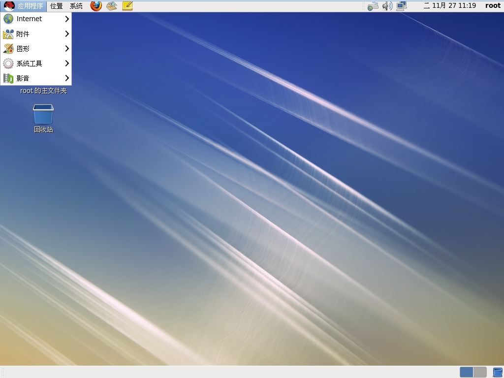Click the network device tray icon
Viewport: 504px width, 378px height.
(373, 6)
